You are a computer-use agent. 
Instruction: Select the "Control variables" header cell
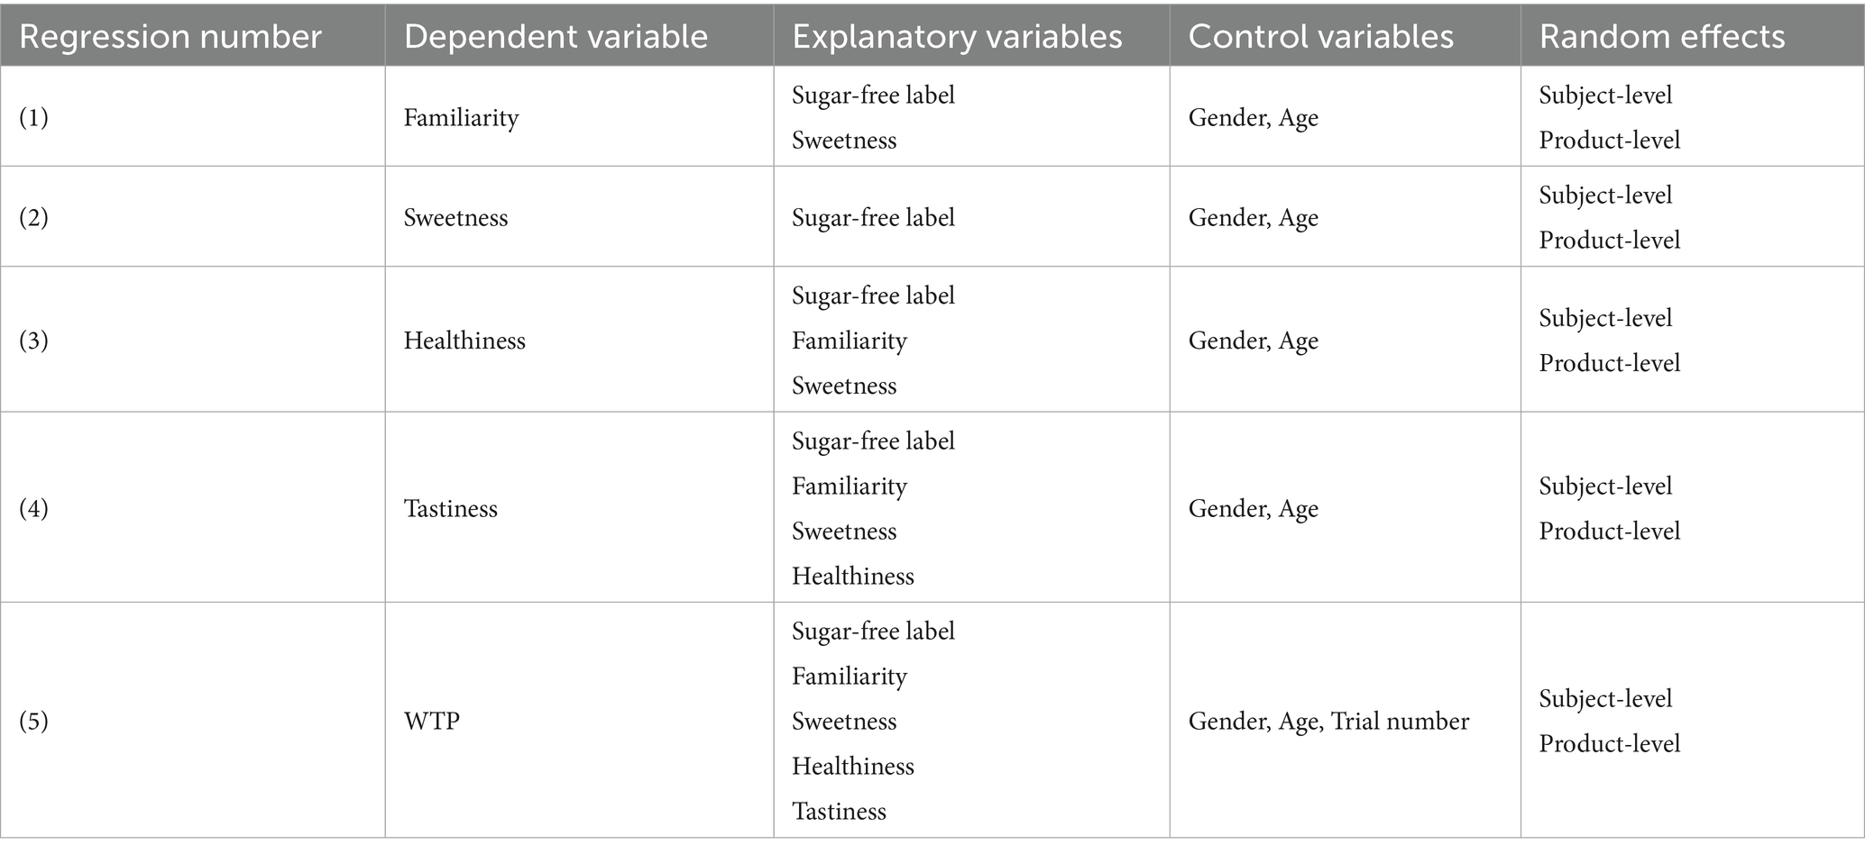[x=1320, y=37]
